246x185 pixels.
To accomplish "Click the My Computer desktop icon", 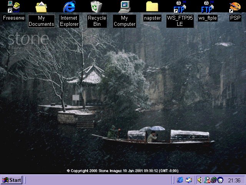I will click(x=125, y=7).
